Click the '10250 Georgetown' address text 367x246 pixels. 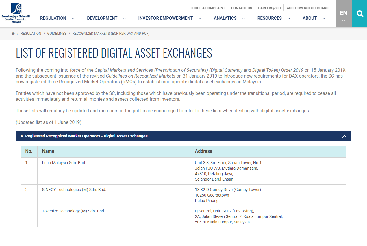coord(212,195)
